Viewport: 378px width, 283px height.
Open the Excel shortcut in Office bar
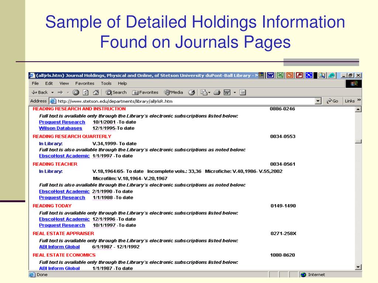click(280, 76)
